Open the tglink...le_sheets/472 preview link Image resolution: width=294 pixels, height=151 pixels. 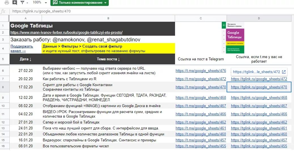pos(256,72)
